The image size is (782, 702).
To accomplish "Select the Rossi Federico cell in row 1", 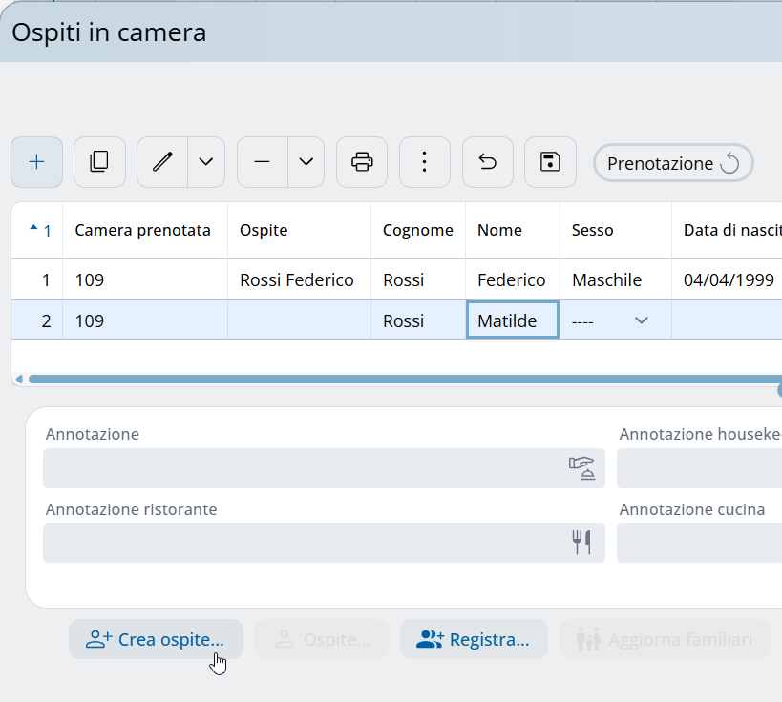I will coord(297,280).
